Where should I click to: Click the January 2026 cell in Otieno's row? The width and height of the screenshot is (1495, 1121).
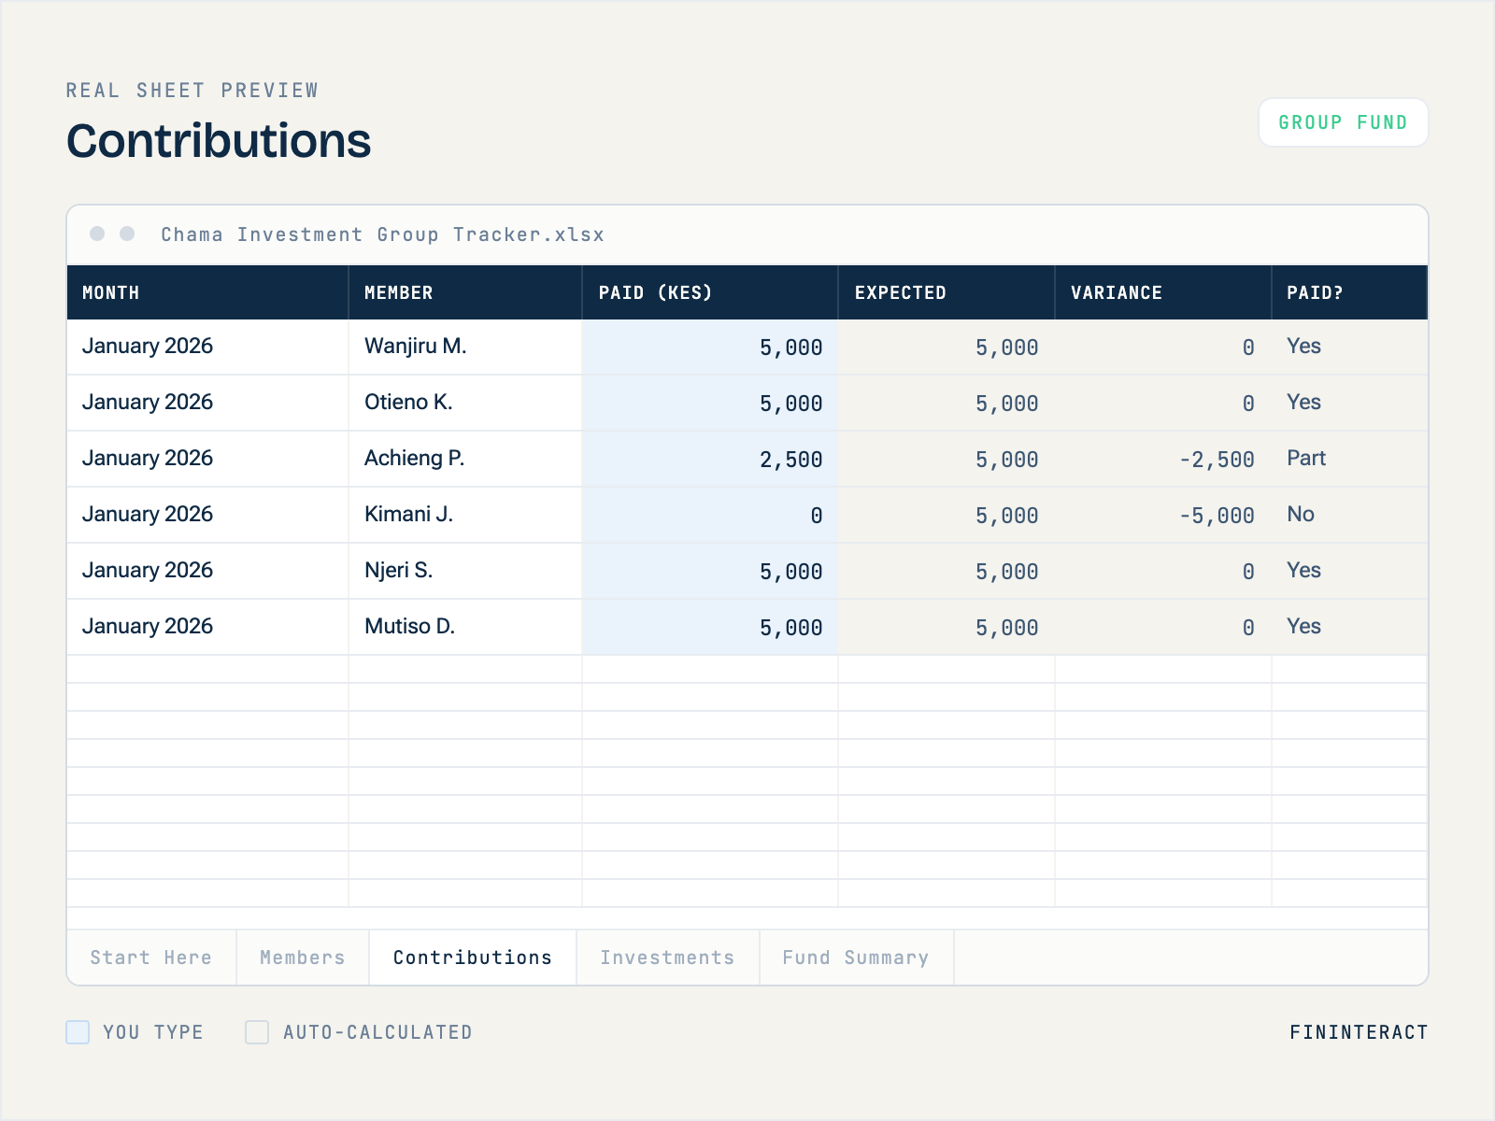tap(207, 403)
